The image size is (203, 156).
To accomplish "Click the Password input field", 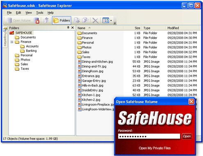I will [149, 136].
